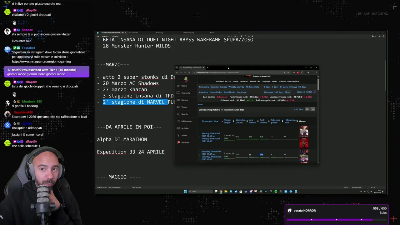
Task: Switch to the Games tab in stats
Action: 223,87
